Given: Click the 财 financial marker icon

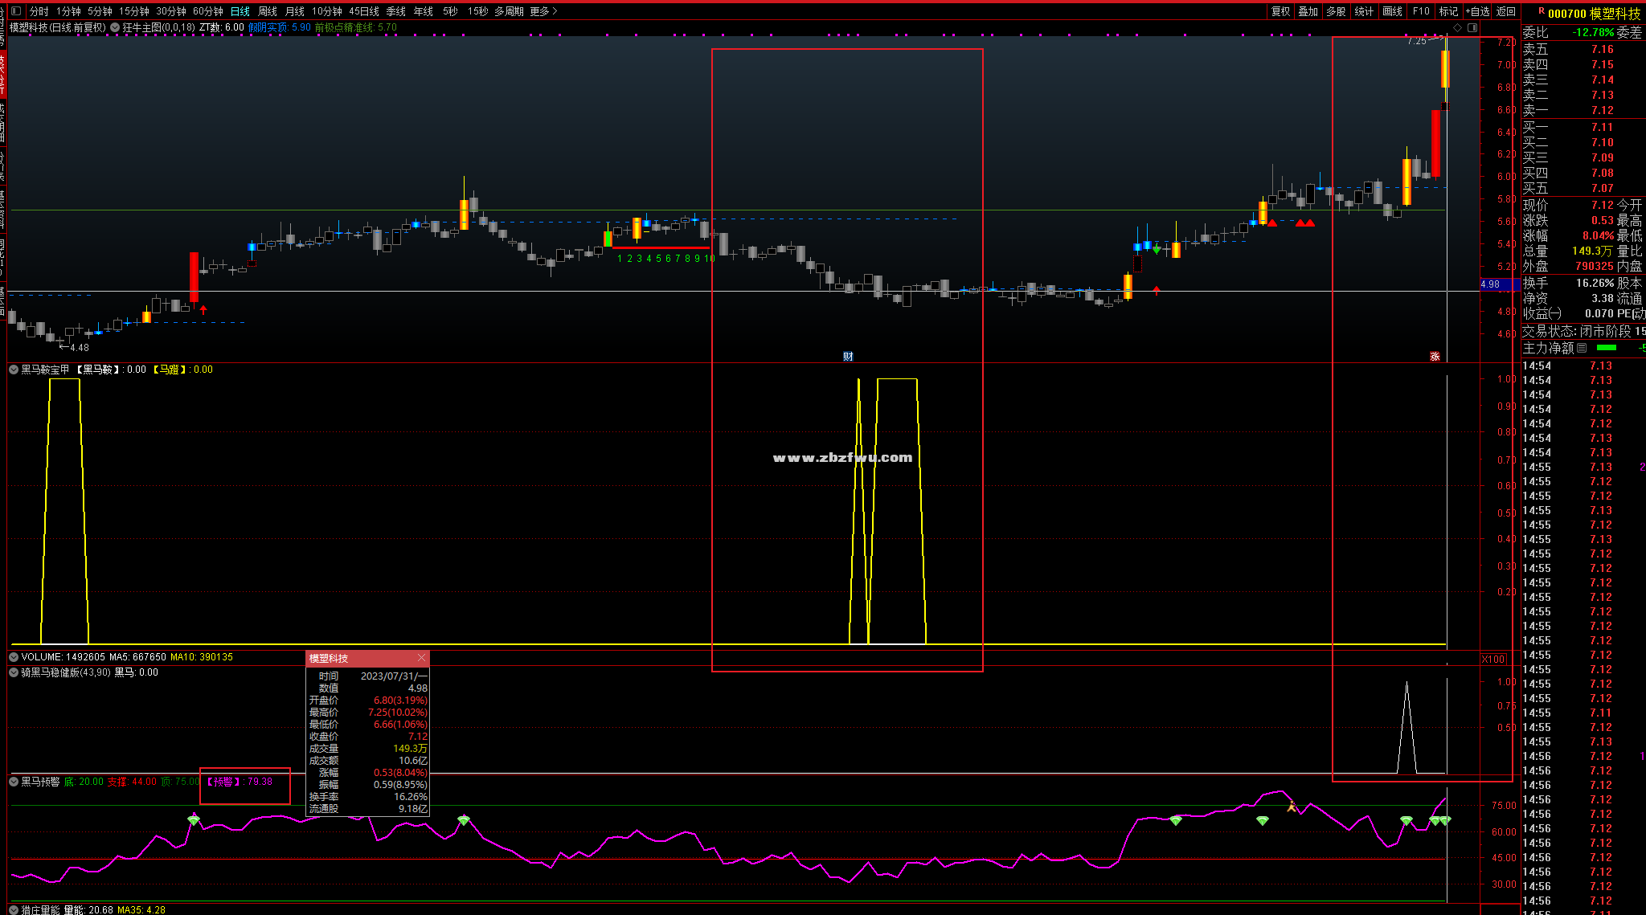Looking at the screenshot, I should click(x=848, y=357).
